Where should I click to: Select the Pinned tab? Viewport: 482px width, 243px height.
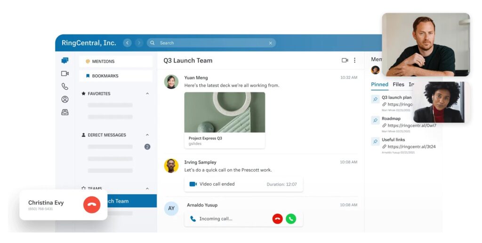pos(379,85)
